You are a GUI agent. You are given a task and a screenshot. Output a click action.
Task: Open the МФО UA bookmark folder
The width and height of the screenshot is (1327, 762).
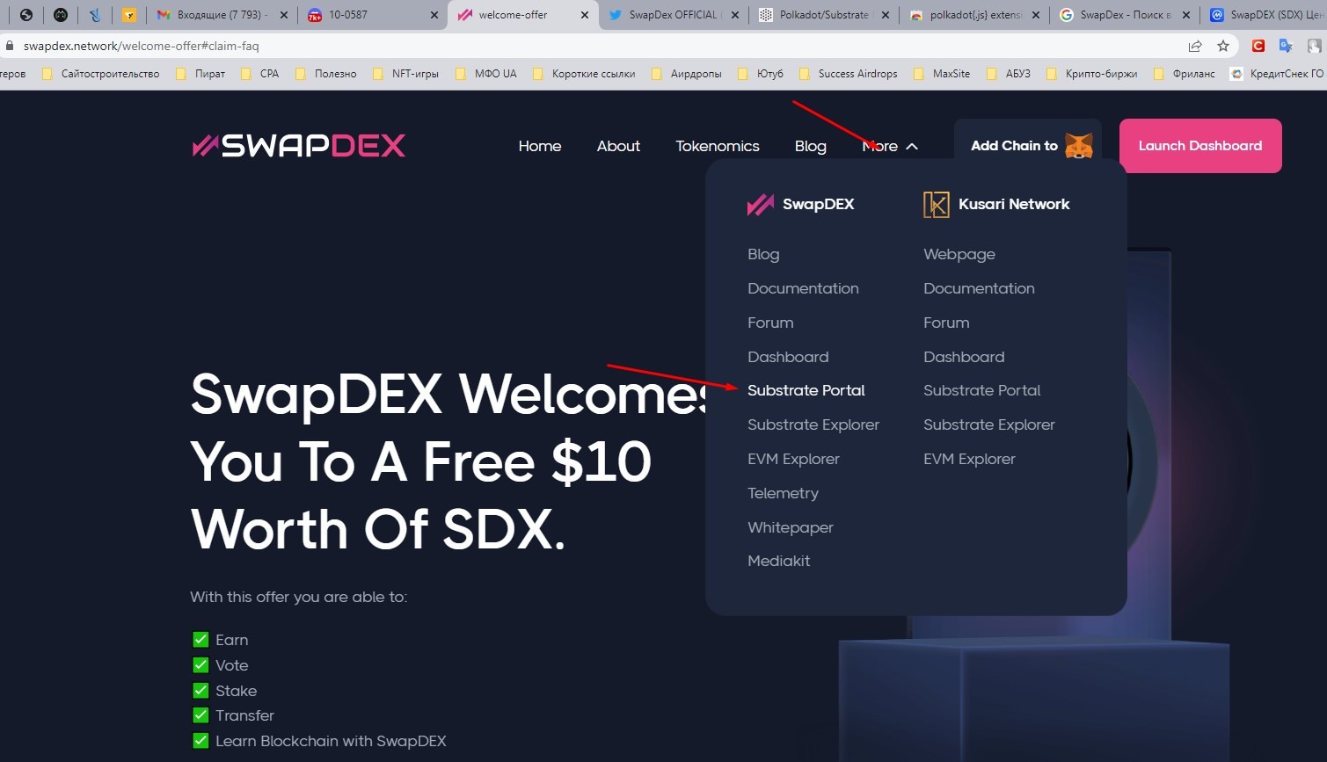click(486, 74)
